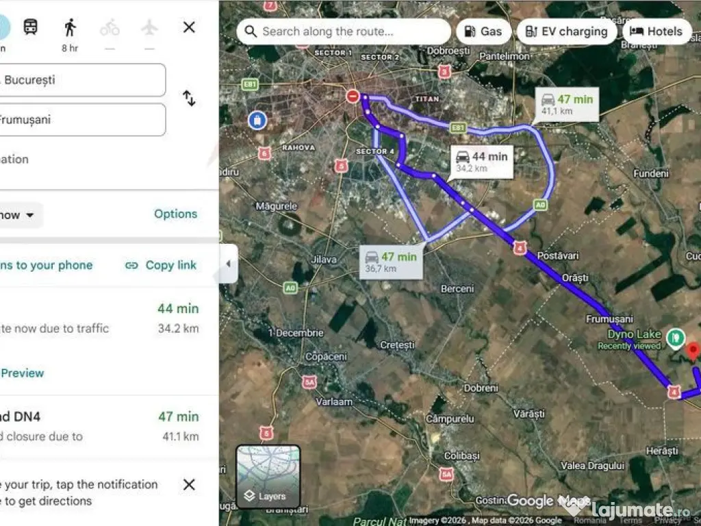Open the Layers map thumbnail
The image size is (701, 526).
coord(268,477)
